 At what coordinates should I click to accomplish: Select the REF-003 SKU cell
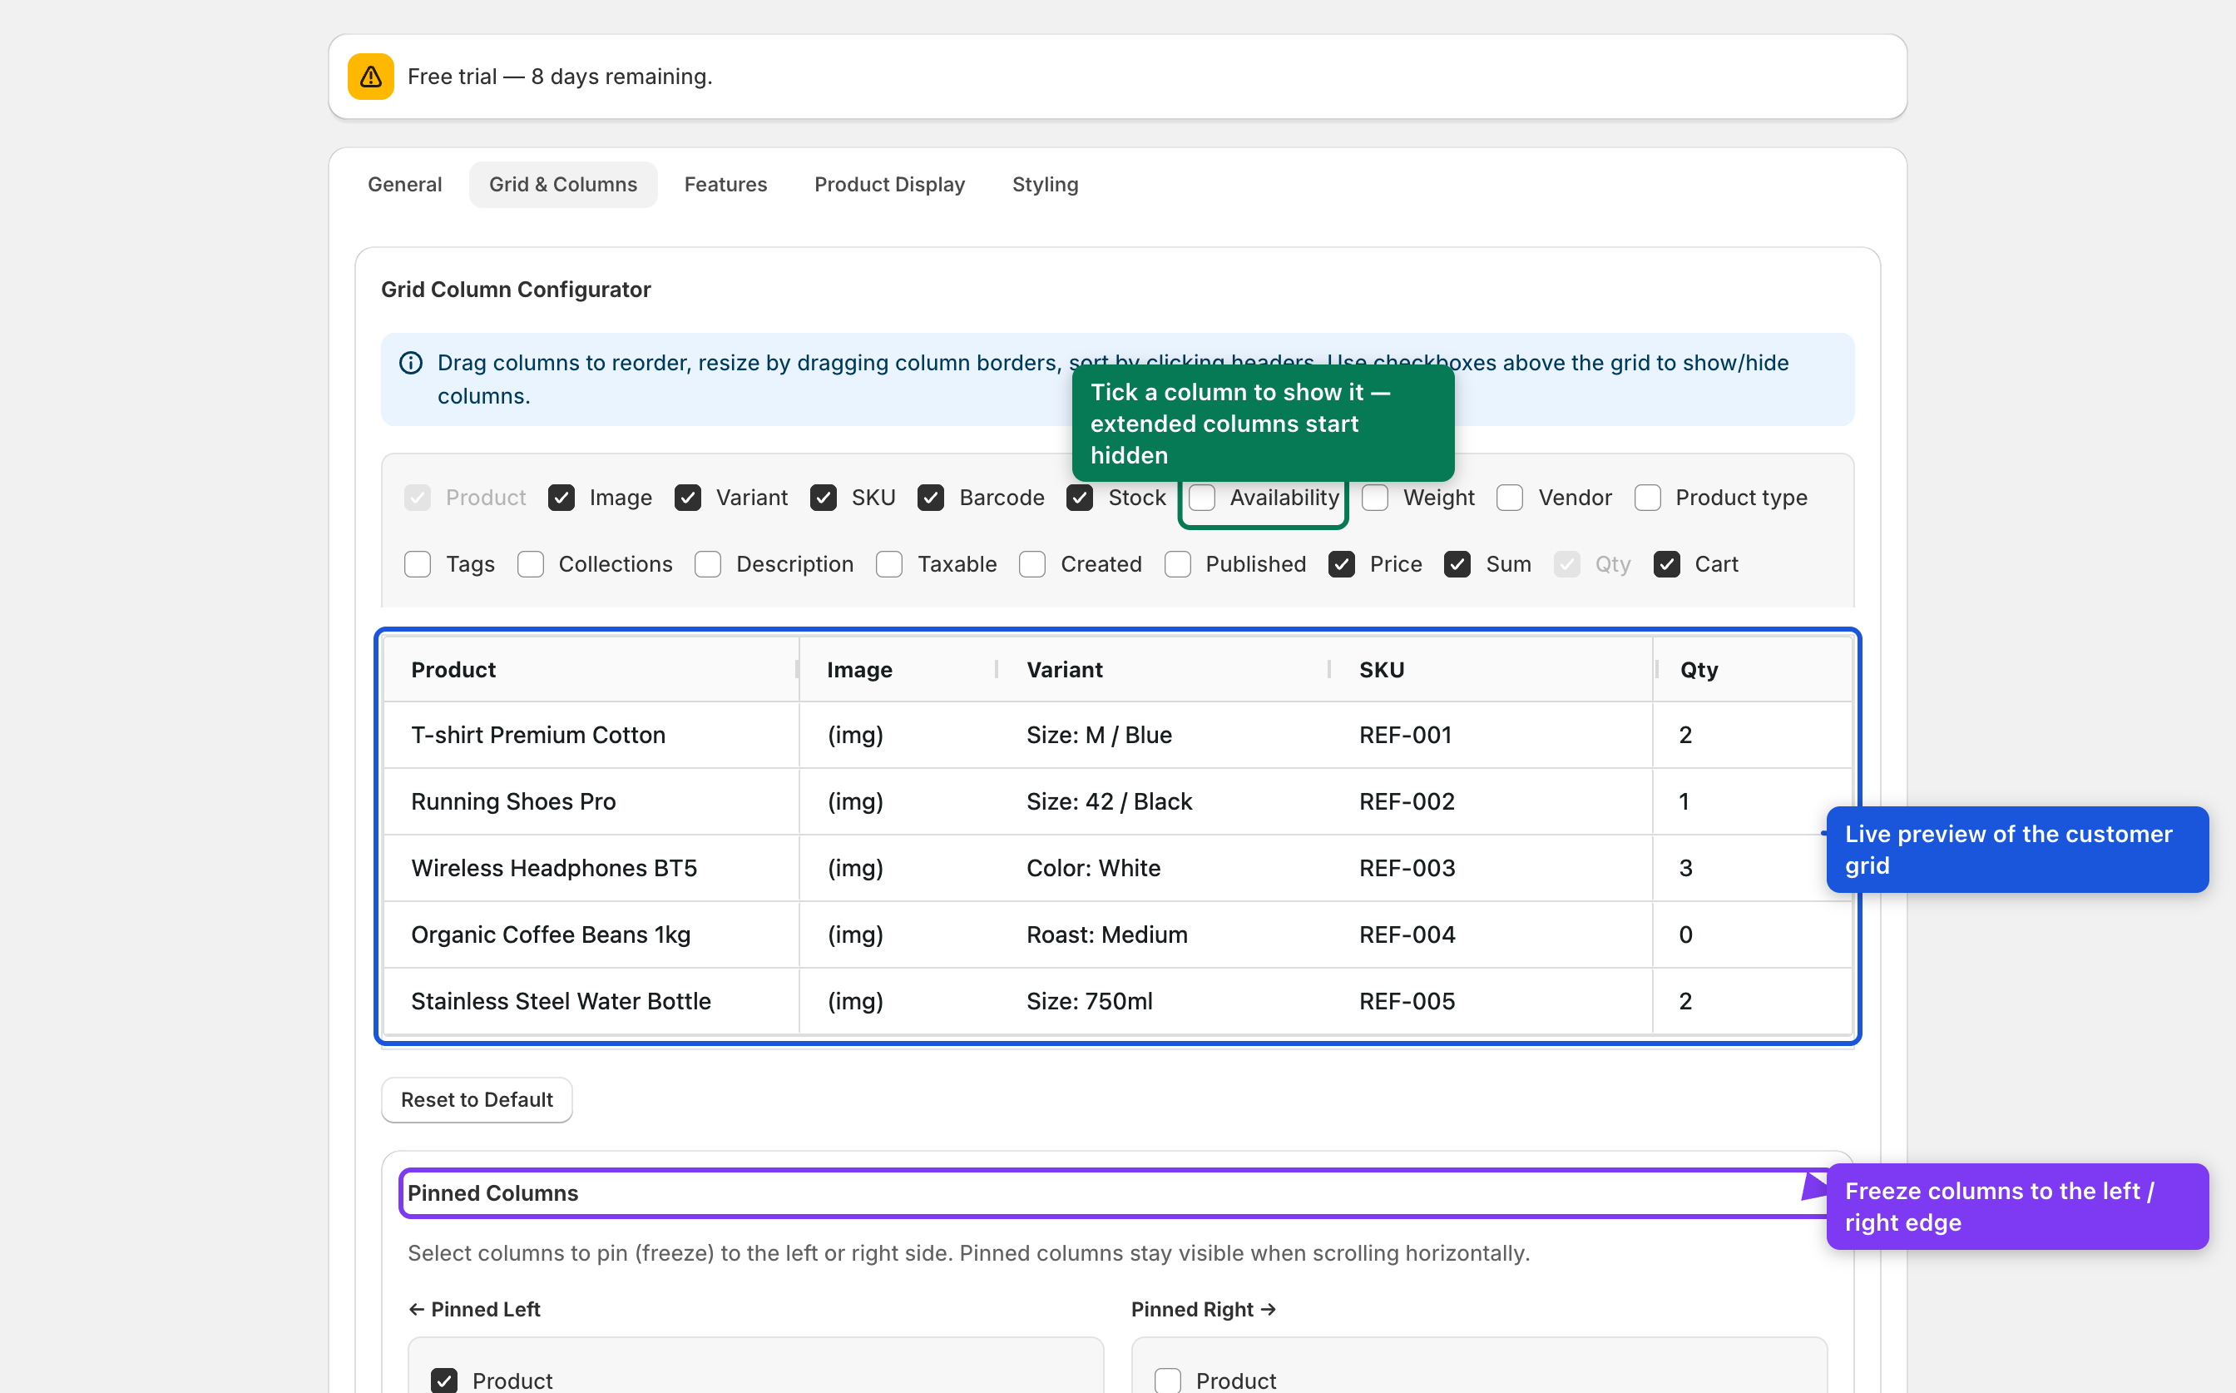point(1491,868)
